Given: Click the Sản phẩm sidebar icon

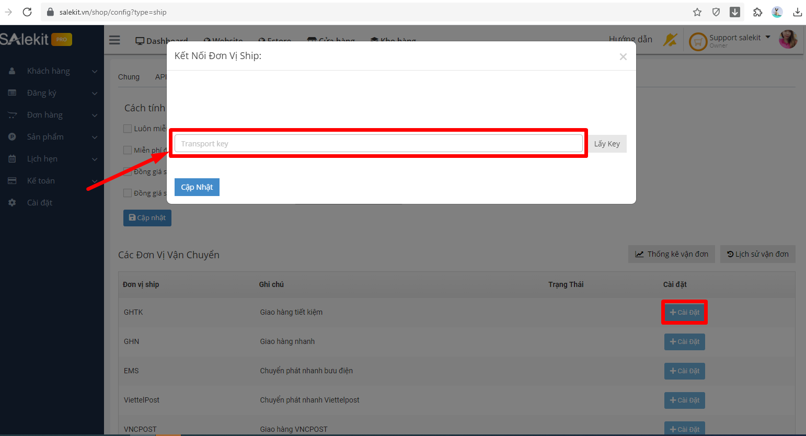Looking at the screenshot, I should [12, 137].
